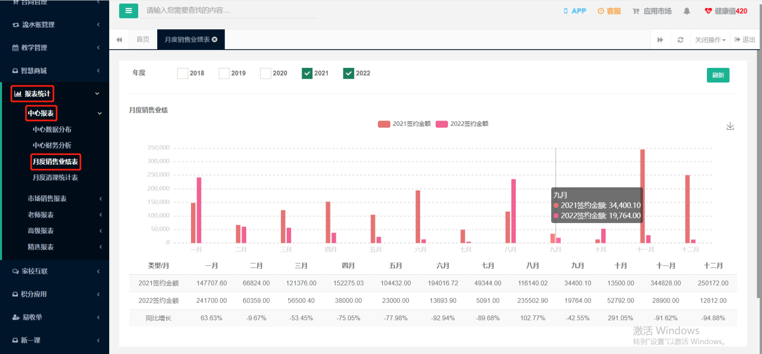The image size is (762, 354).
Task: Open 月度消课统计表 report
Action: pyautogui.click(x=55, y=177)
